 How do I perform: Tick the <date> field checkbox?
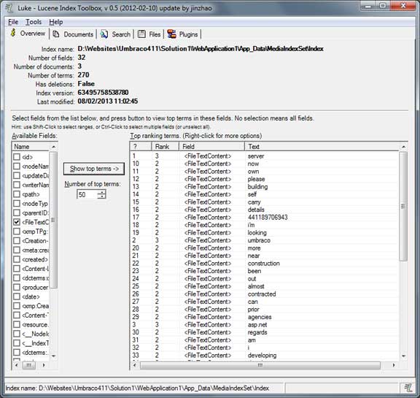[x=17, y=296]
